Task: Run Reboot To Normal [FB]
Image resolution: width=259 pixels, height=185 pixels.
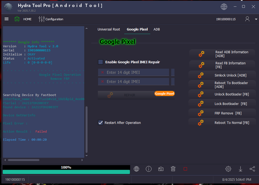Action: tap(222, 123)
